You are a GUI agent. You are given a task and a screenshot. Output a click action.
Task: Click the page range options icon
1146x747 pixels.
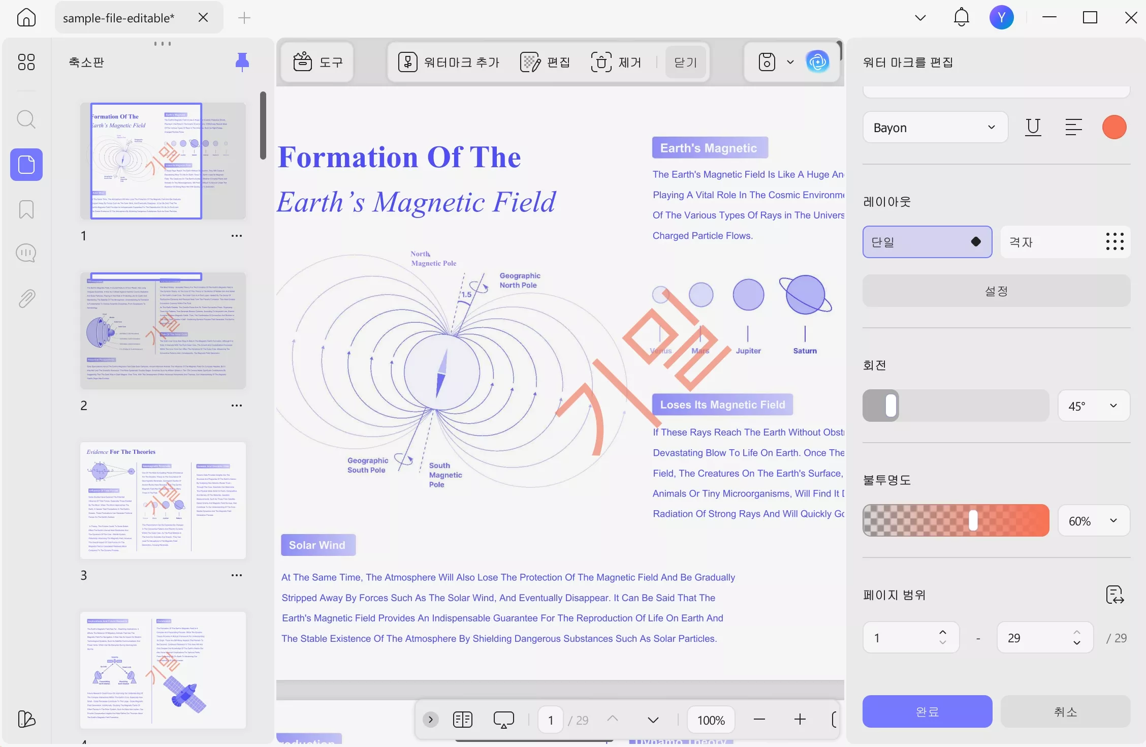coord(1115,595)
